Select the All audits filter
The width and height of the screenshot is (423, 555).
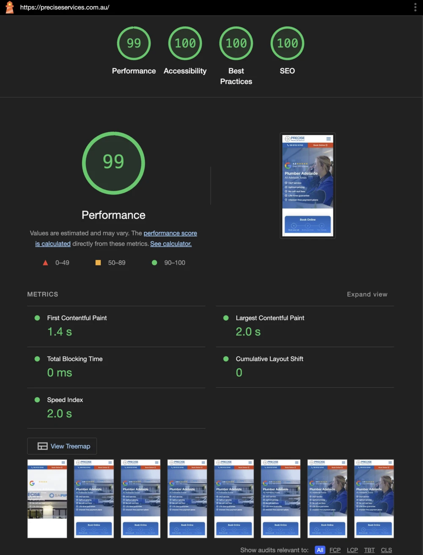click(x=320, y=550)
